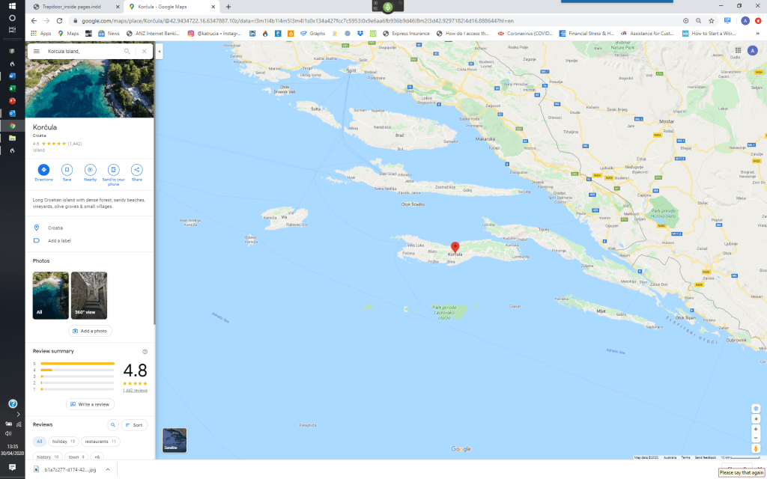Screen dimensions: 767x479
Task: Click the Send to your phone icon
Action: click(113, 170)
